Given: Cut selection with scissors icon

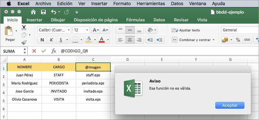Looking at the screenshot, I should pos(24,27).
